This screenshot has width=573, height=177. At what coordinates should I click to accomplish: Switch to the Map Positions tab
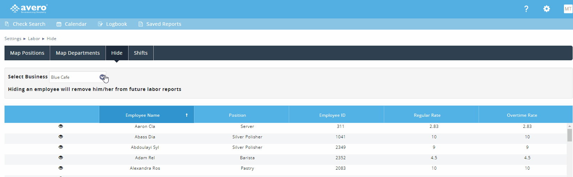(27, 53)
